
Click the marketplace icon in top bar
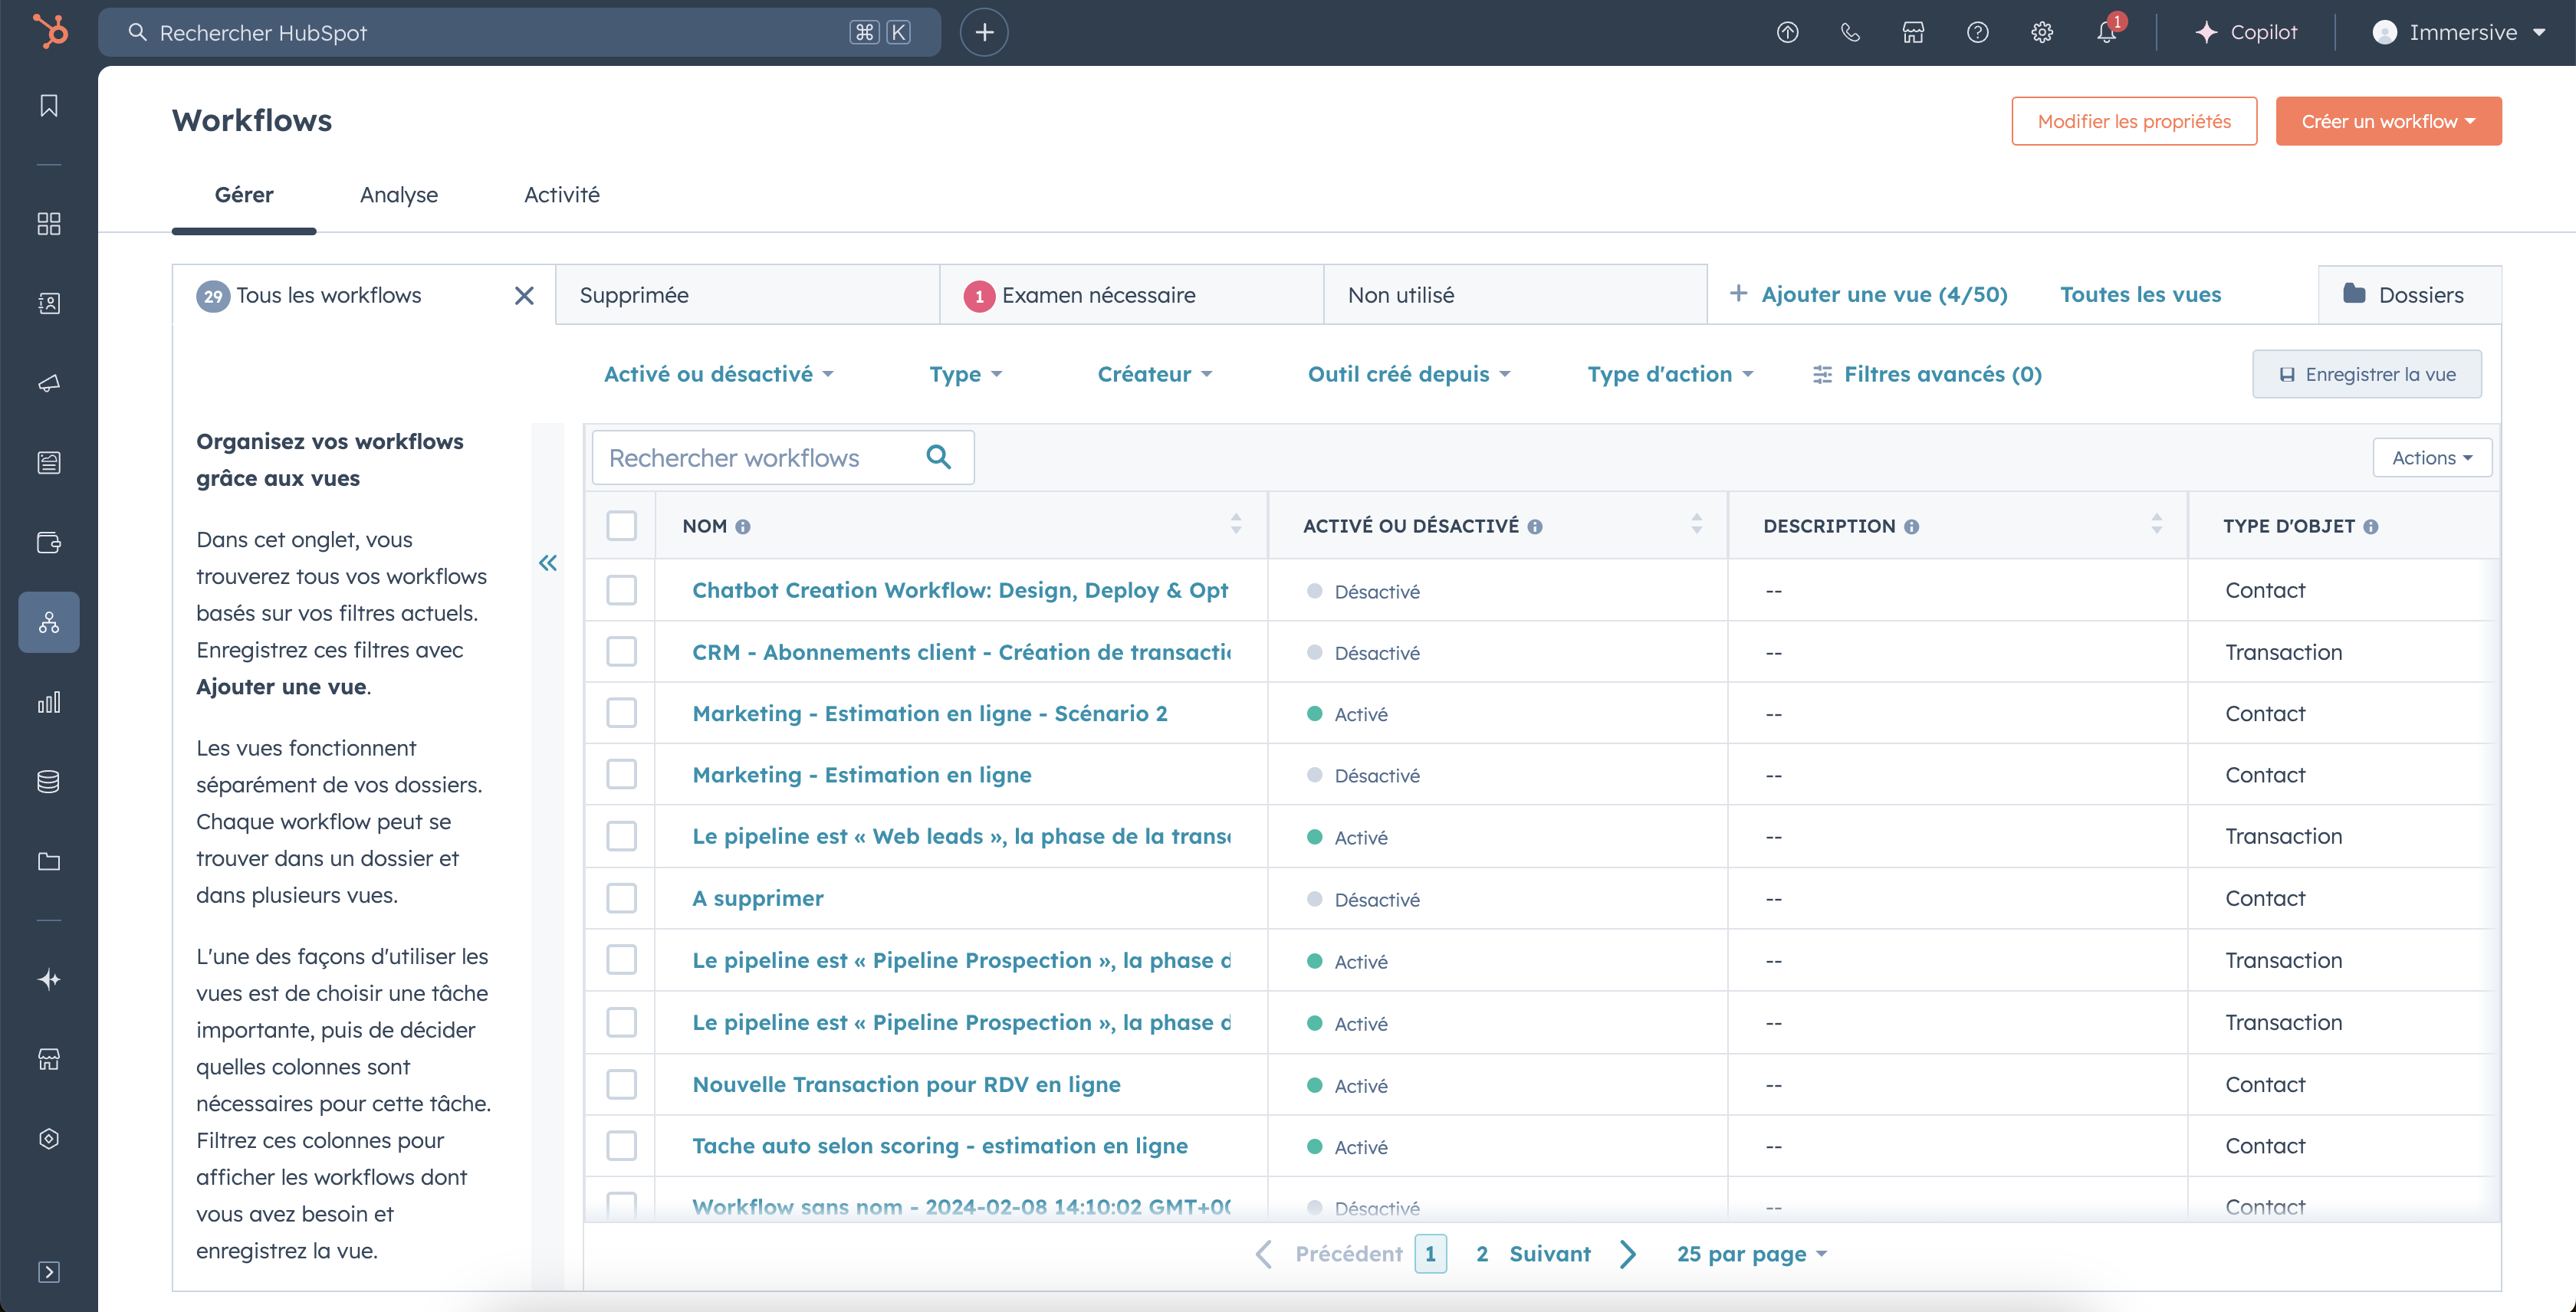click(x=1913, y=32)
